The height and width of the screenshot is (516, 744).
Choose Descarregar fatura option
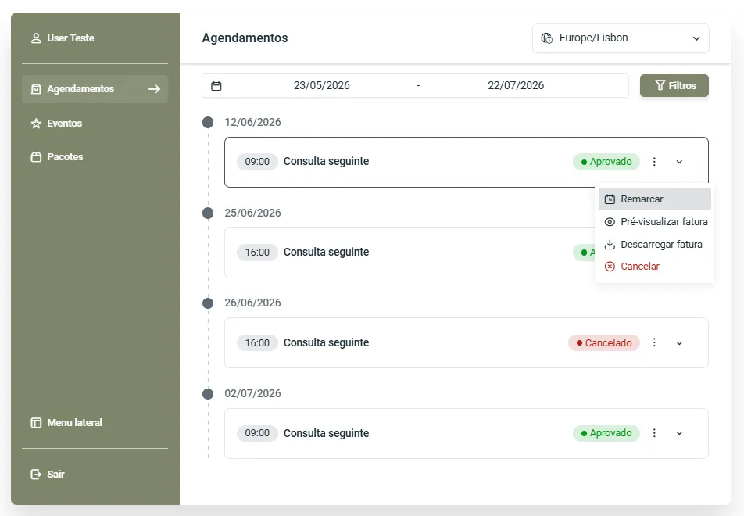pos(655,244)
